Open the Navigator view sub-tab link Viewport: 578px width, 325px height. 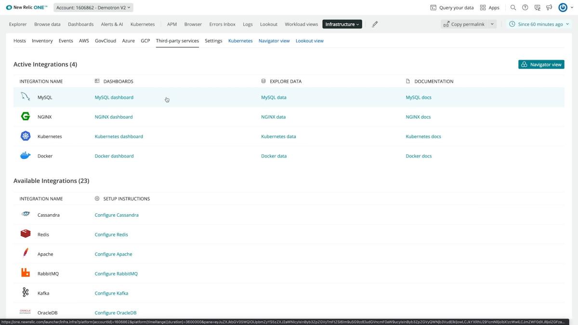pyautogui.click(x=274, y=41)
